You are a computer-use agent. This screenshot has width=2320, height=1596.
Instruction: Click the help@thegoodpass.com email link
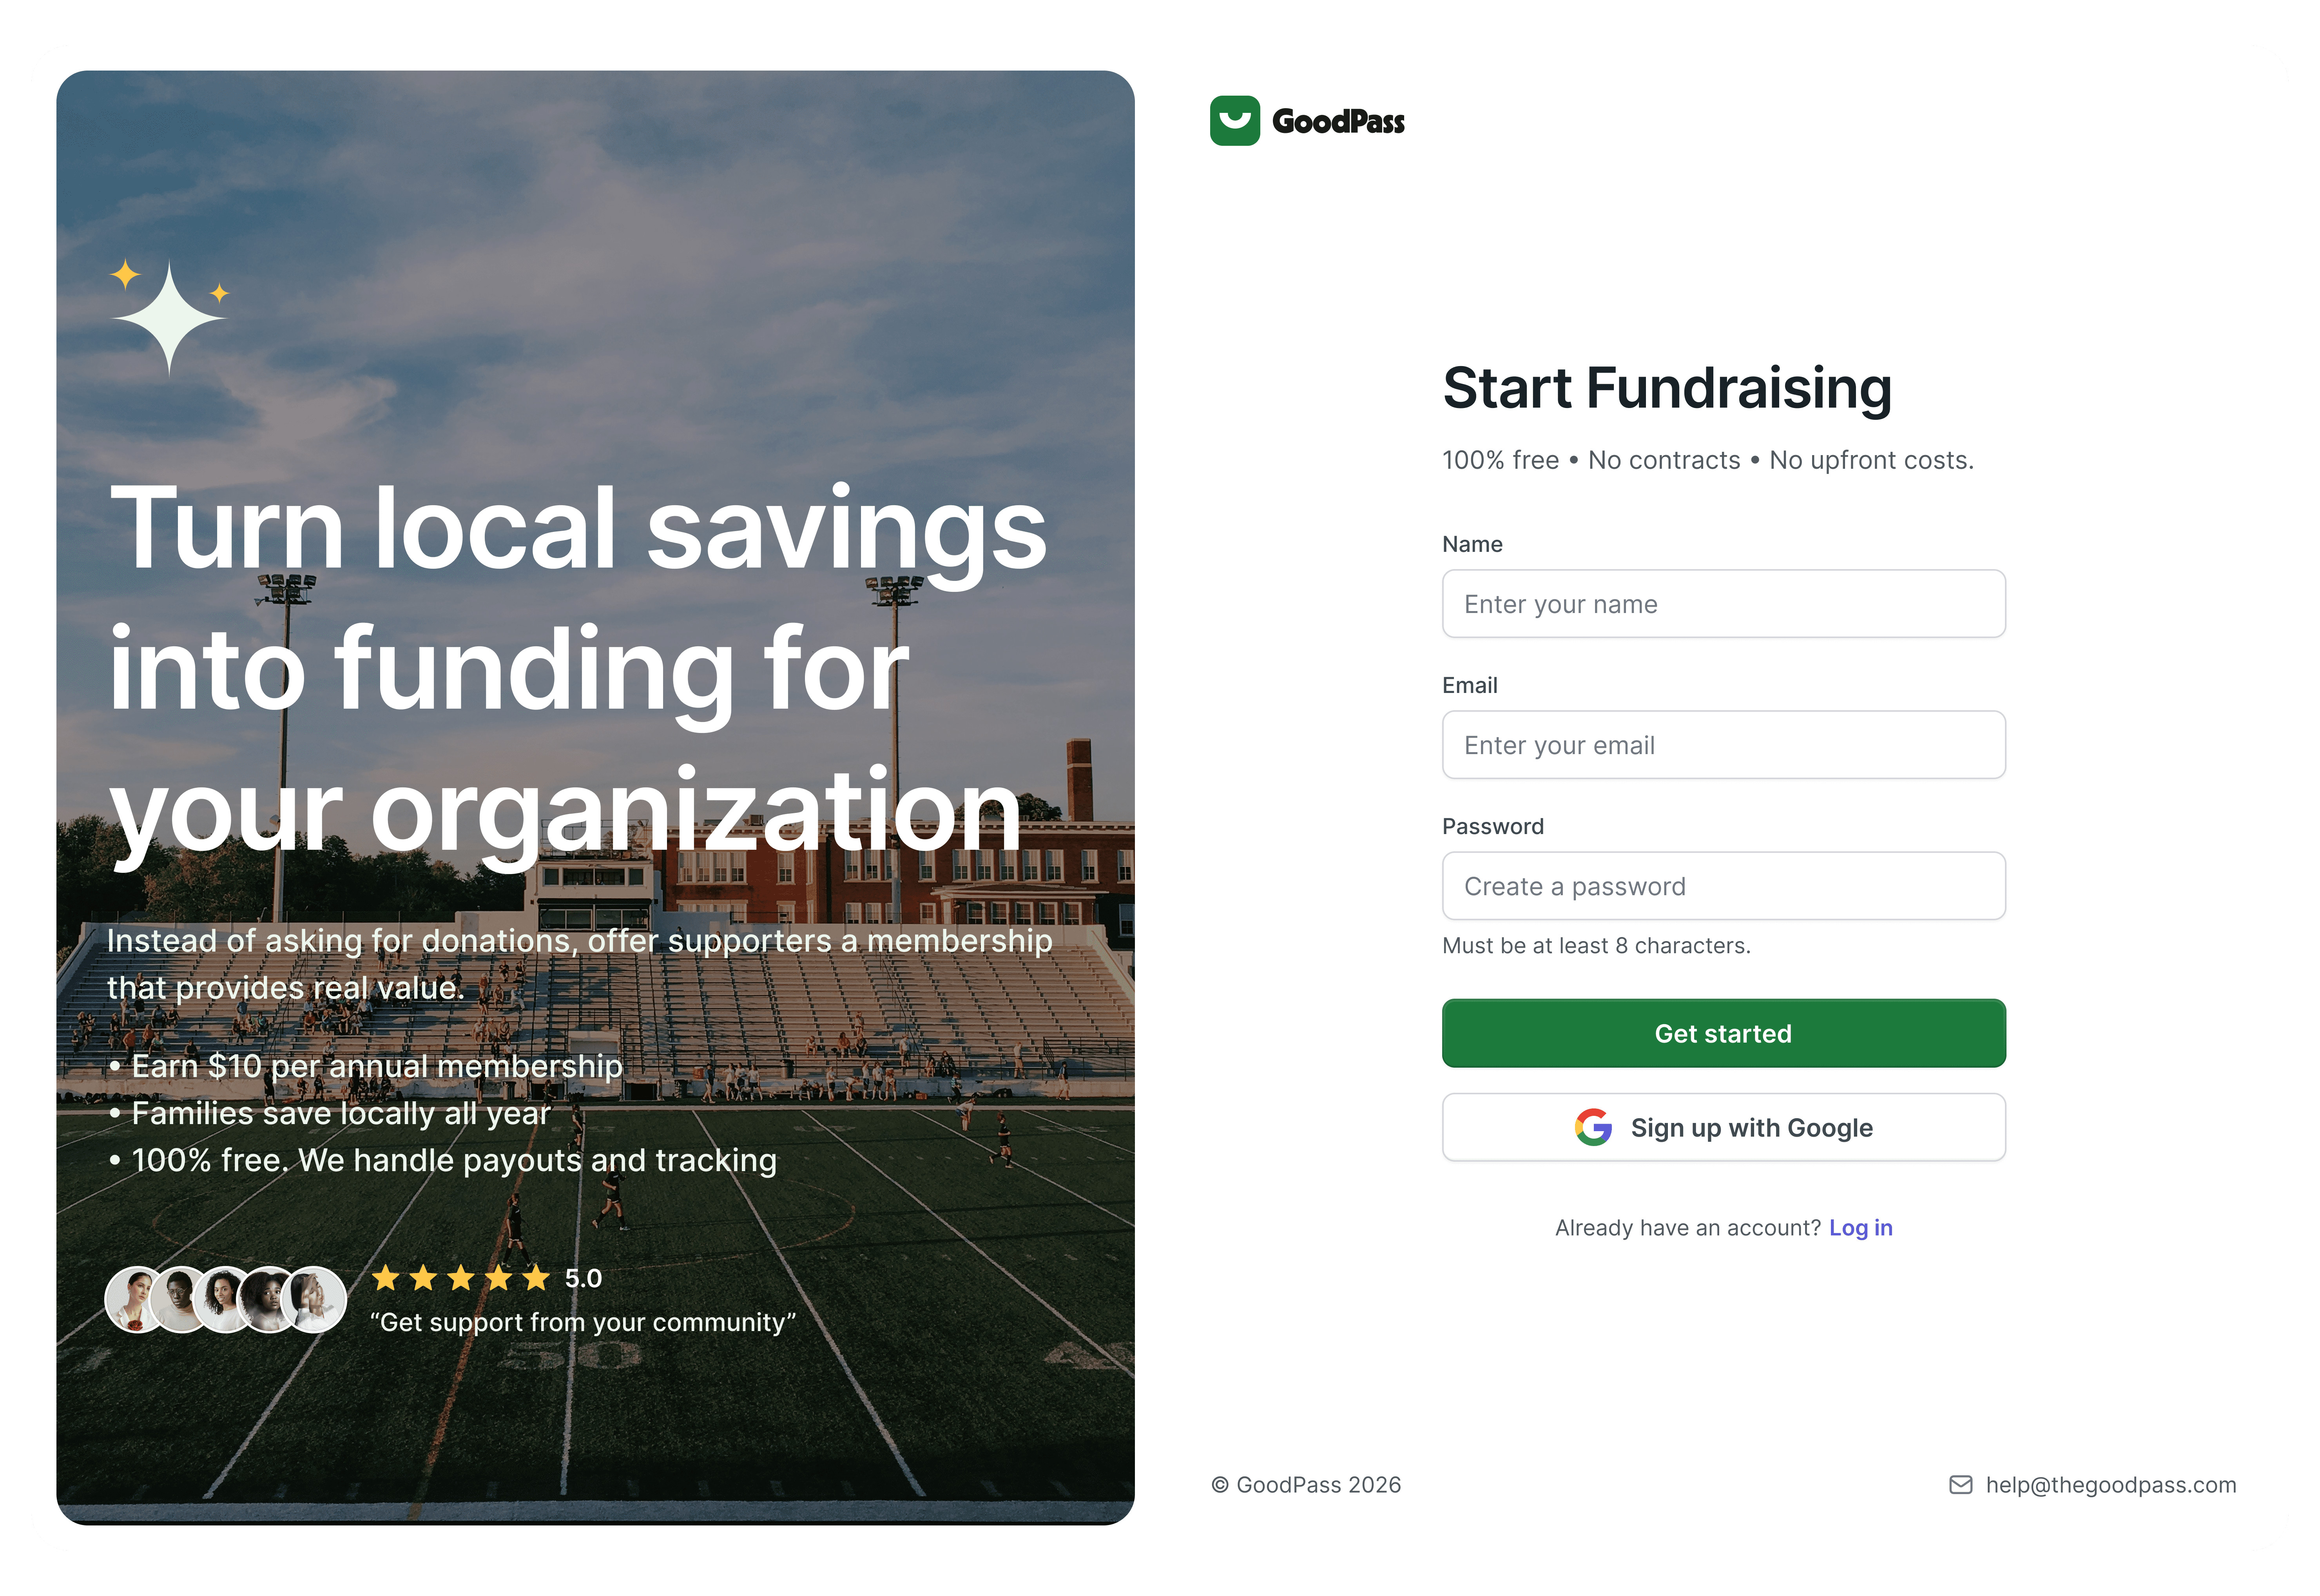[x=2111, y=1485]
